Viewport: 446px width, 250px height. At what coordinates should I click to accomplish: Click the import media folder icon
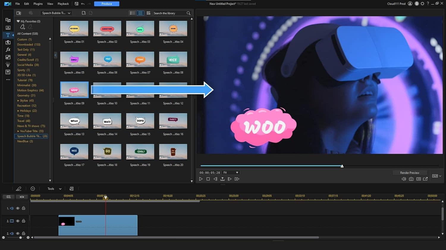coord(19,13)
